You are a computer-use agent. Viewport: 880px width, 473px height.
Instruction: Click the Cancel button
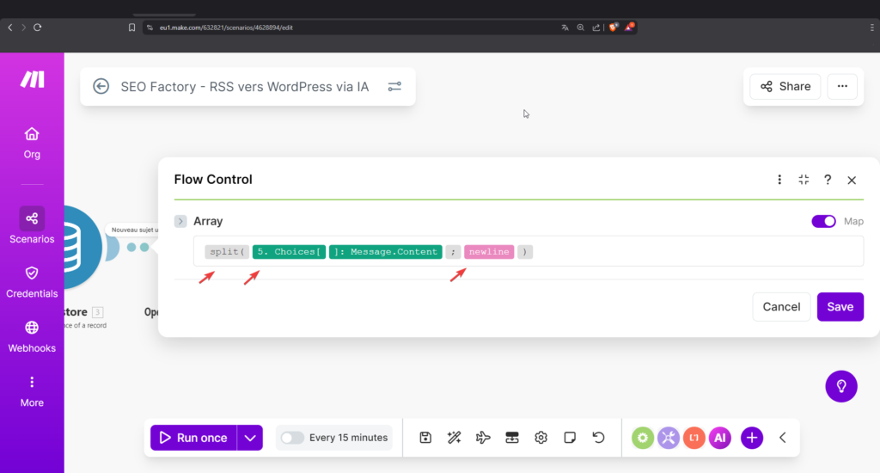click(x=781, y=306)
